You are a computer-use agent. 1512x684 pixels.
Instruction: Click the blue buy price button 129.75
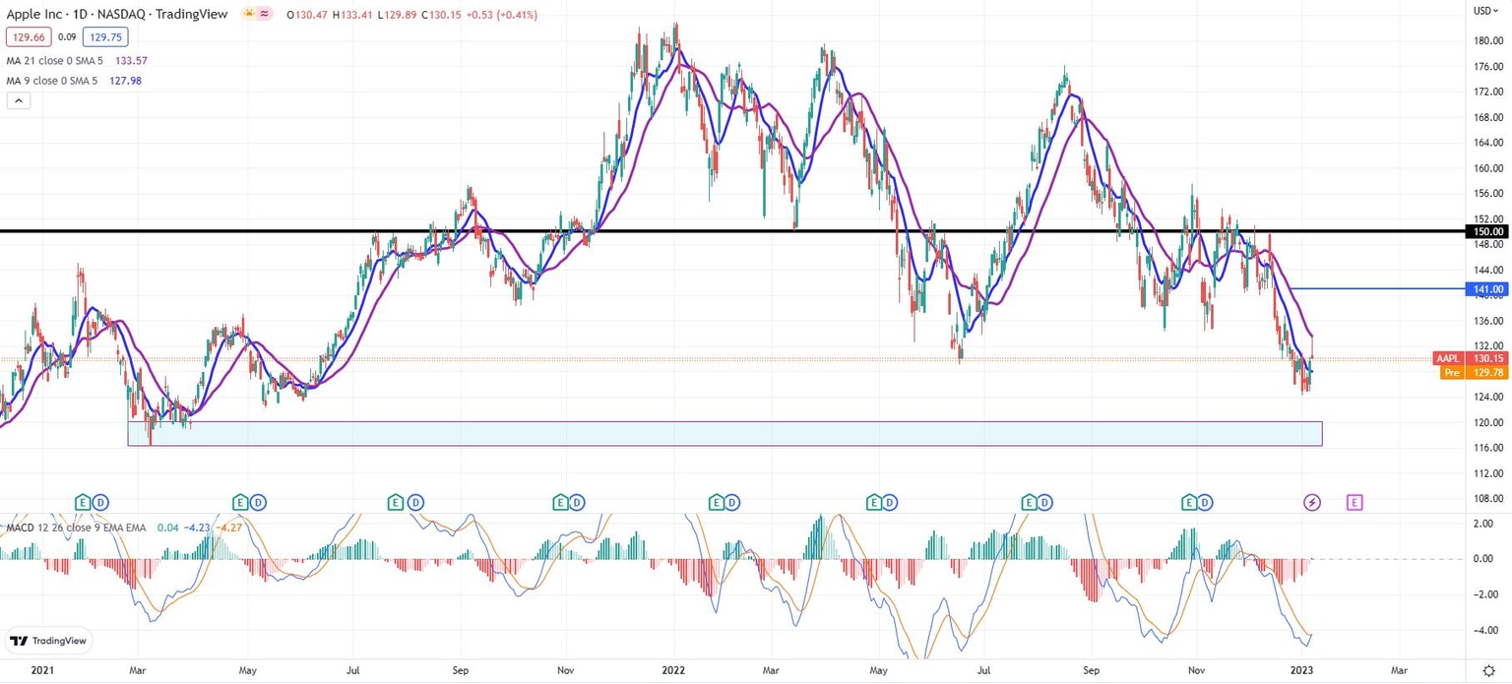click(x=105, y=36)
